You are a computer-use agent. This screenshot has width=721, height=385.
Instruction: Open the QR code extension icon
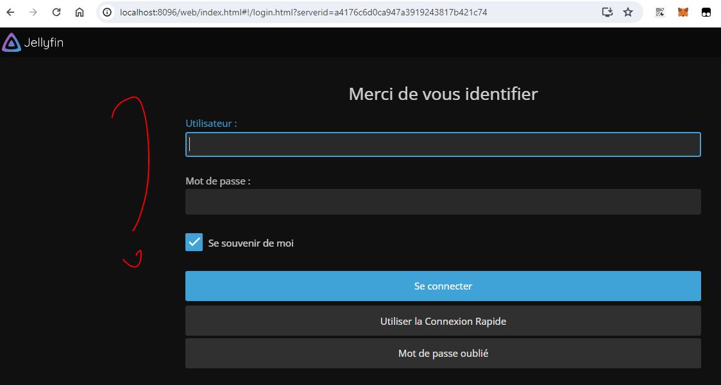point(660,12)
